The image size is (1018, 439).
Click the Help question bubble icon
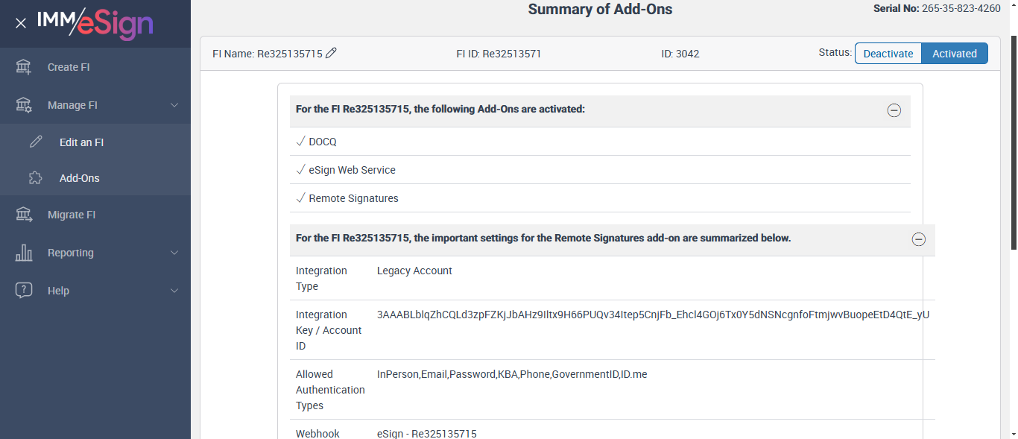point(24,291)
